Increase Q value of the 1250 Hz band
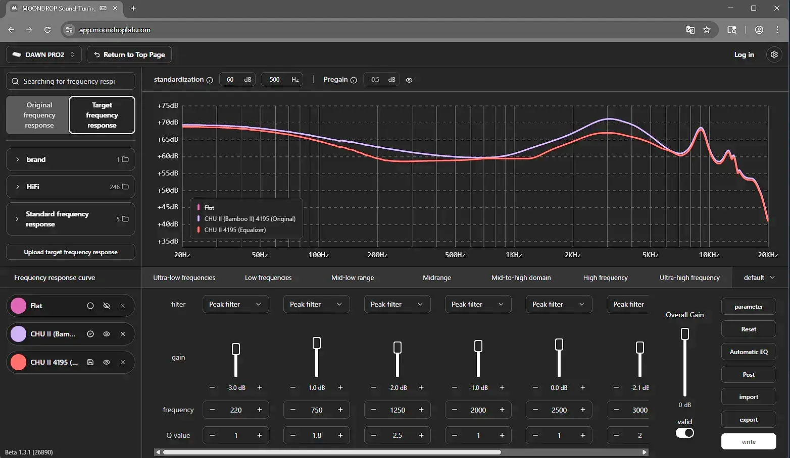Viewport: 790px width, 458px height. tap(421, 435)
